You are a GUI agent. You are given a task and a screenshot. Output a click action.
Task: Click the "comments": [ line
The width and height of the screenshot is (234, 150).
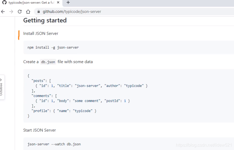point(44,96)
